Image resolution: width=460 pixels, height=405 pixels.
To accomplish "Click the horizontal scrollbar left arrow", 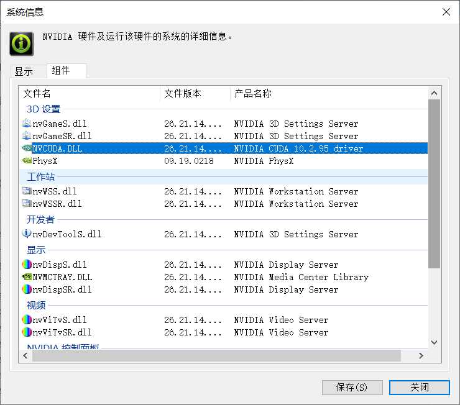I will (x=25, y=355).
